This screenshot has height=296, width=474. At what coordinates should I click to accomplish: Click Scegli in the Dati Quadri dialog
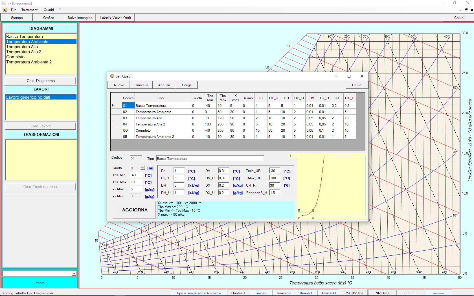[x=186, y=85]
